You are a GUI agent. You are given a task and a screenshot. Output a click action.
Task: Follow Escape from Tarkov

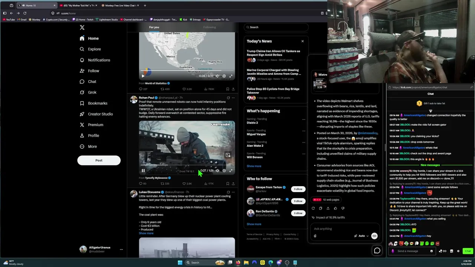click(298, 189)
